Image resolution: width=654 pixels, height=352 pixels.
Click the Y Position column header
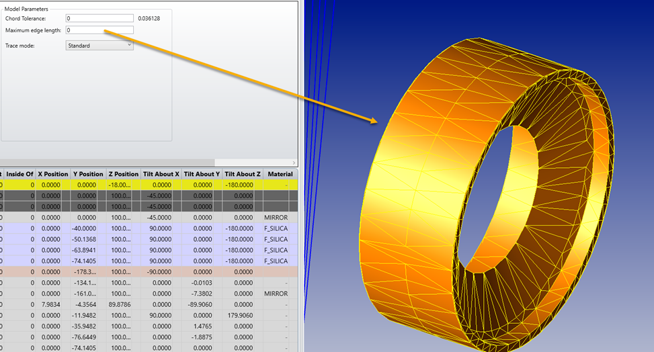click(88, 174)
